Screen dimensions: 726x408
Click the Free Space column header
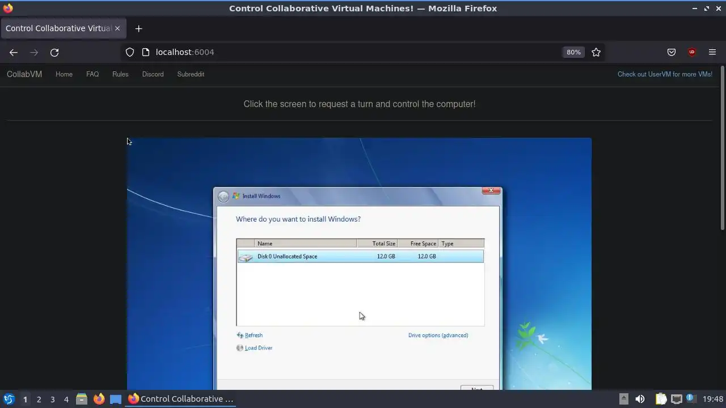pyautogui.click(x=418, y=244)
